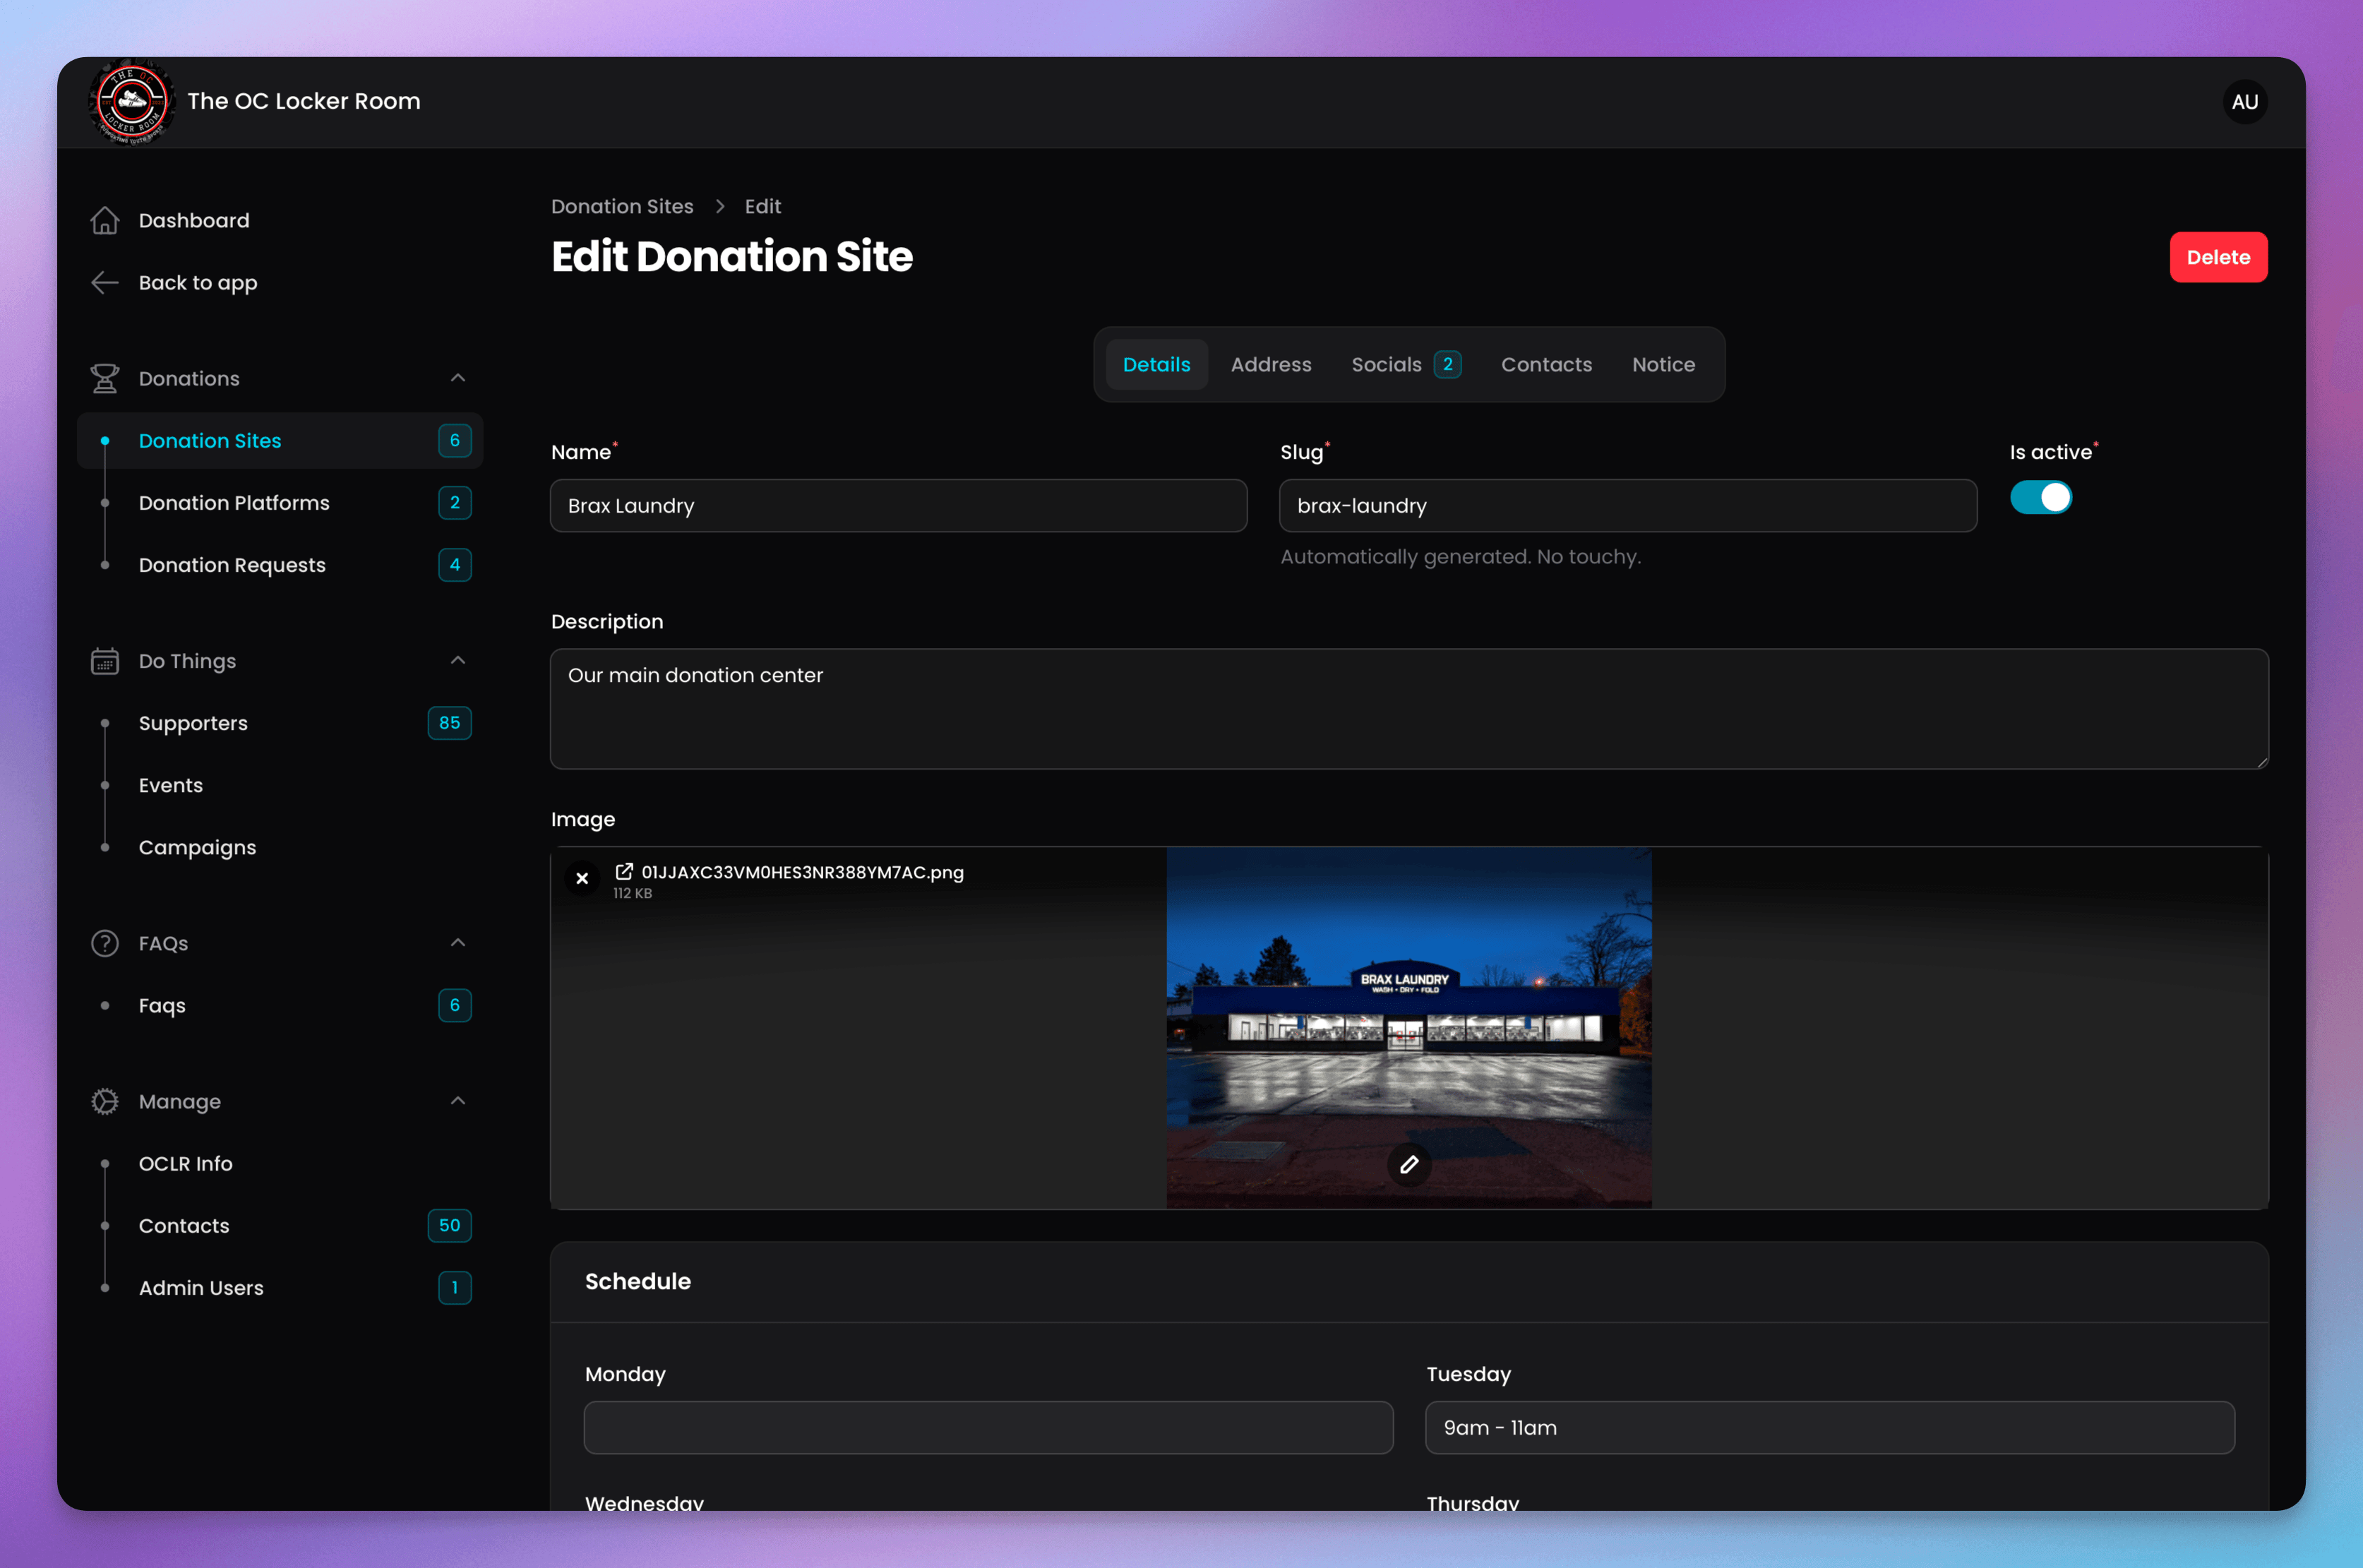Open Admin Users in sidebar
The height and width of the screenshot is (1568, 2363).
coord(280,1287)
